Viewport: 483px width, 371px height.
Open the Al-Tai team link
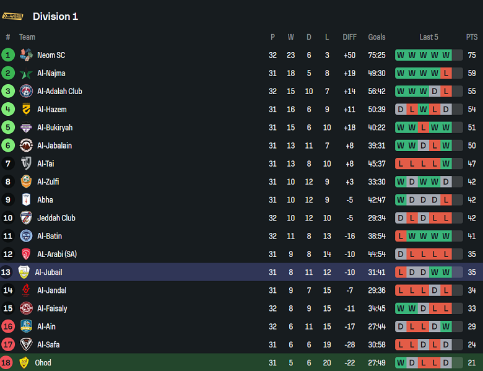pos(46,164)
